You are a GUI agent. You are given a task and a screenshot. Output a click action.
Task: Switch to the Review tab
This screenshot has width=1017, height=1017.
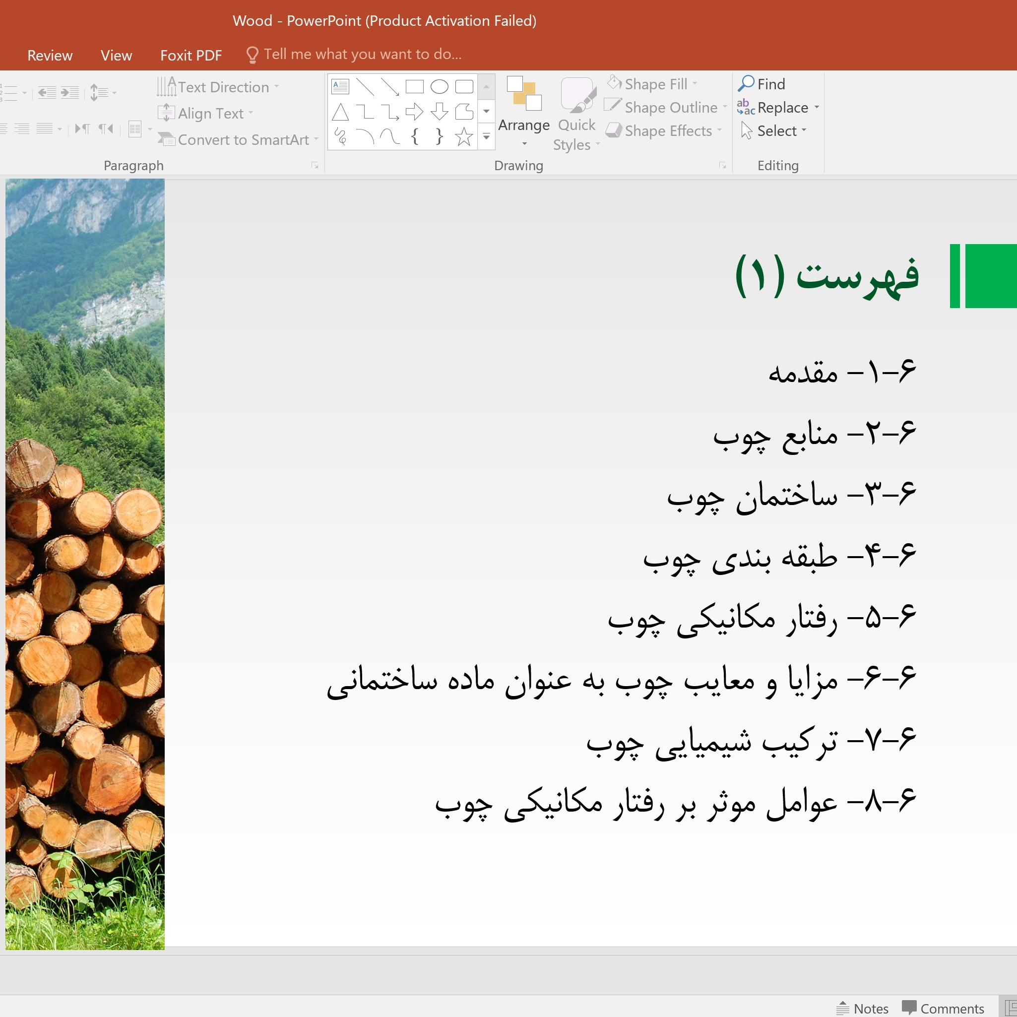click(x=50, y=55)
